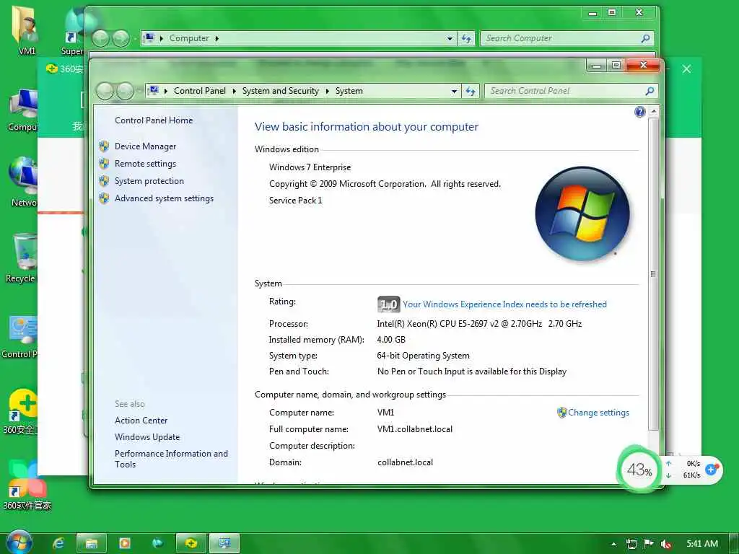Viewport: 739px width, 554px height.
Task: Select the Control Panel breadcrumb
Action: 200,91
